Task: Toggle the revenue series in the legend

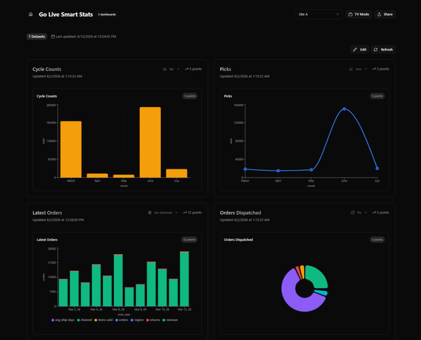Action: pos(170,320)
